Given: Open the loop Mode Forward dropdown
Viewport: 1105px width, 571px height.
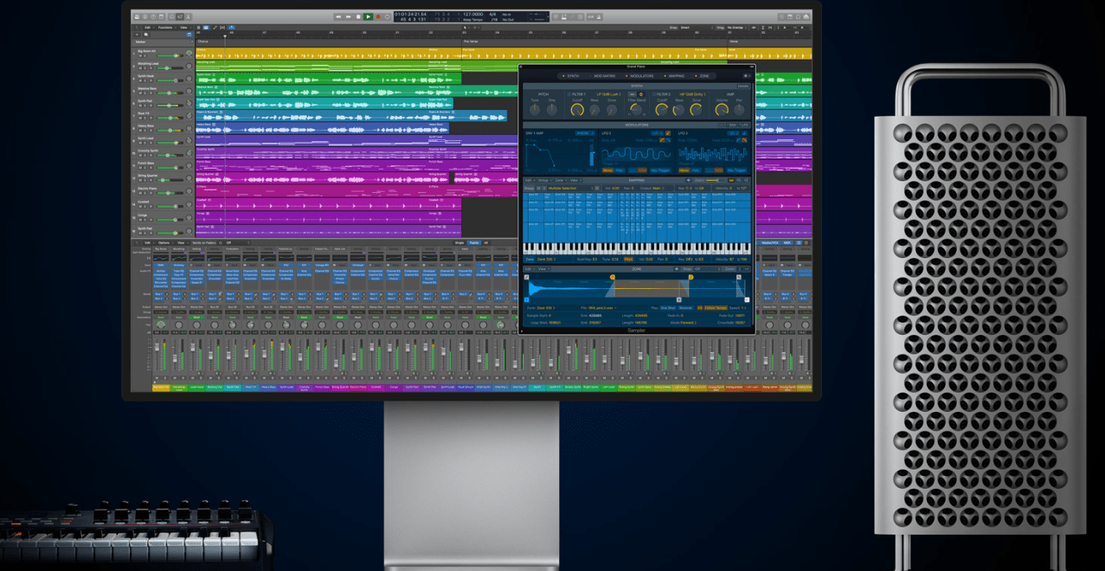Looking at the screenshot, I should (688, 323).
